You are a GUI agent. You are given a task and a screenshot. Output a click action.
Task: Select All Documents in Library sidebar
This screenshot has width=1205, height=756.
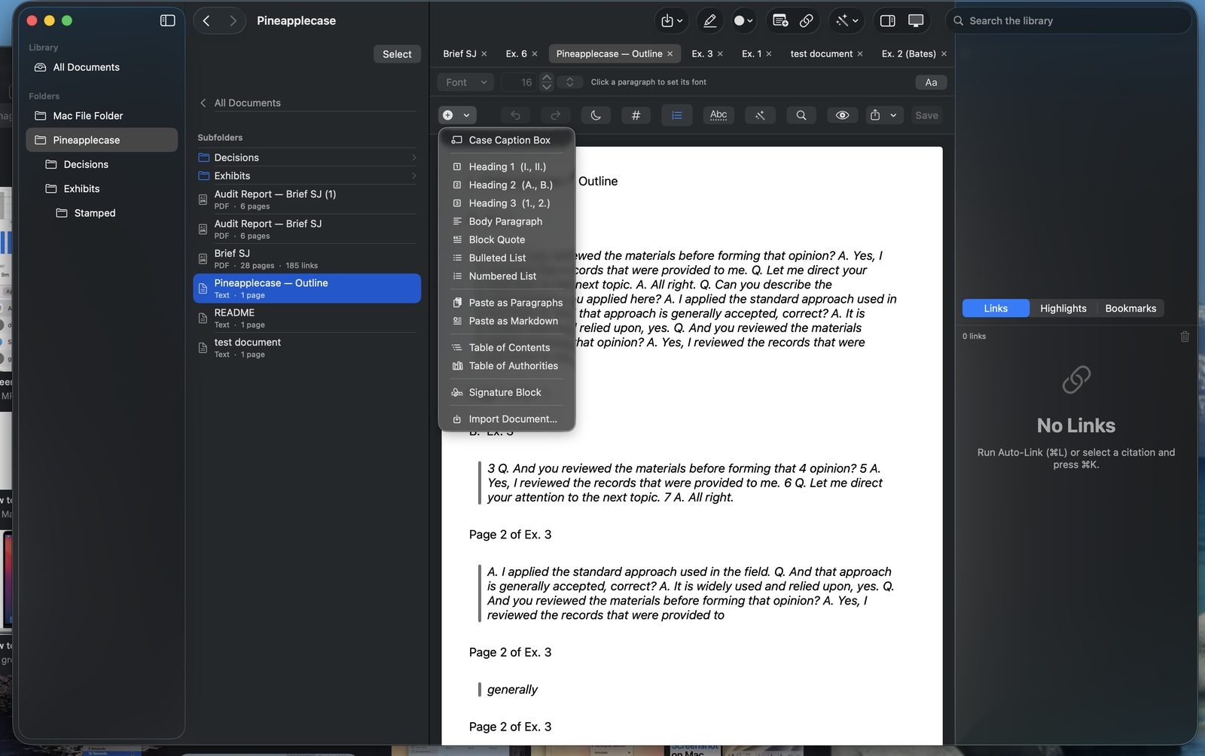pyautogui.click(x=102, y=67)
